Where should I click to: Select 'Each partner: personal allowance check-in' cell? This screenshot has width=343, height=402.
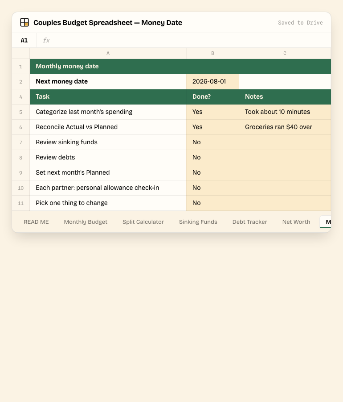(x=108, y=188)
